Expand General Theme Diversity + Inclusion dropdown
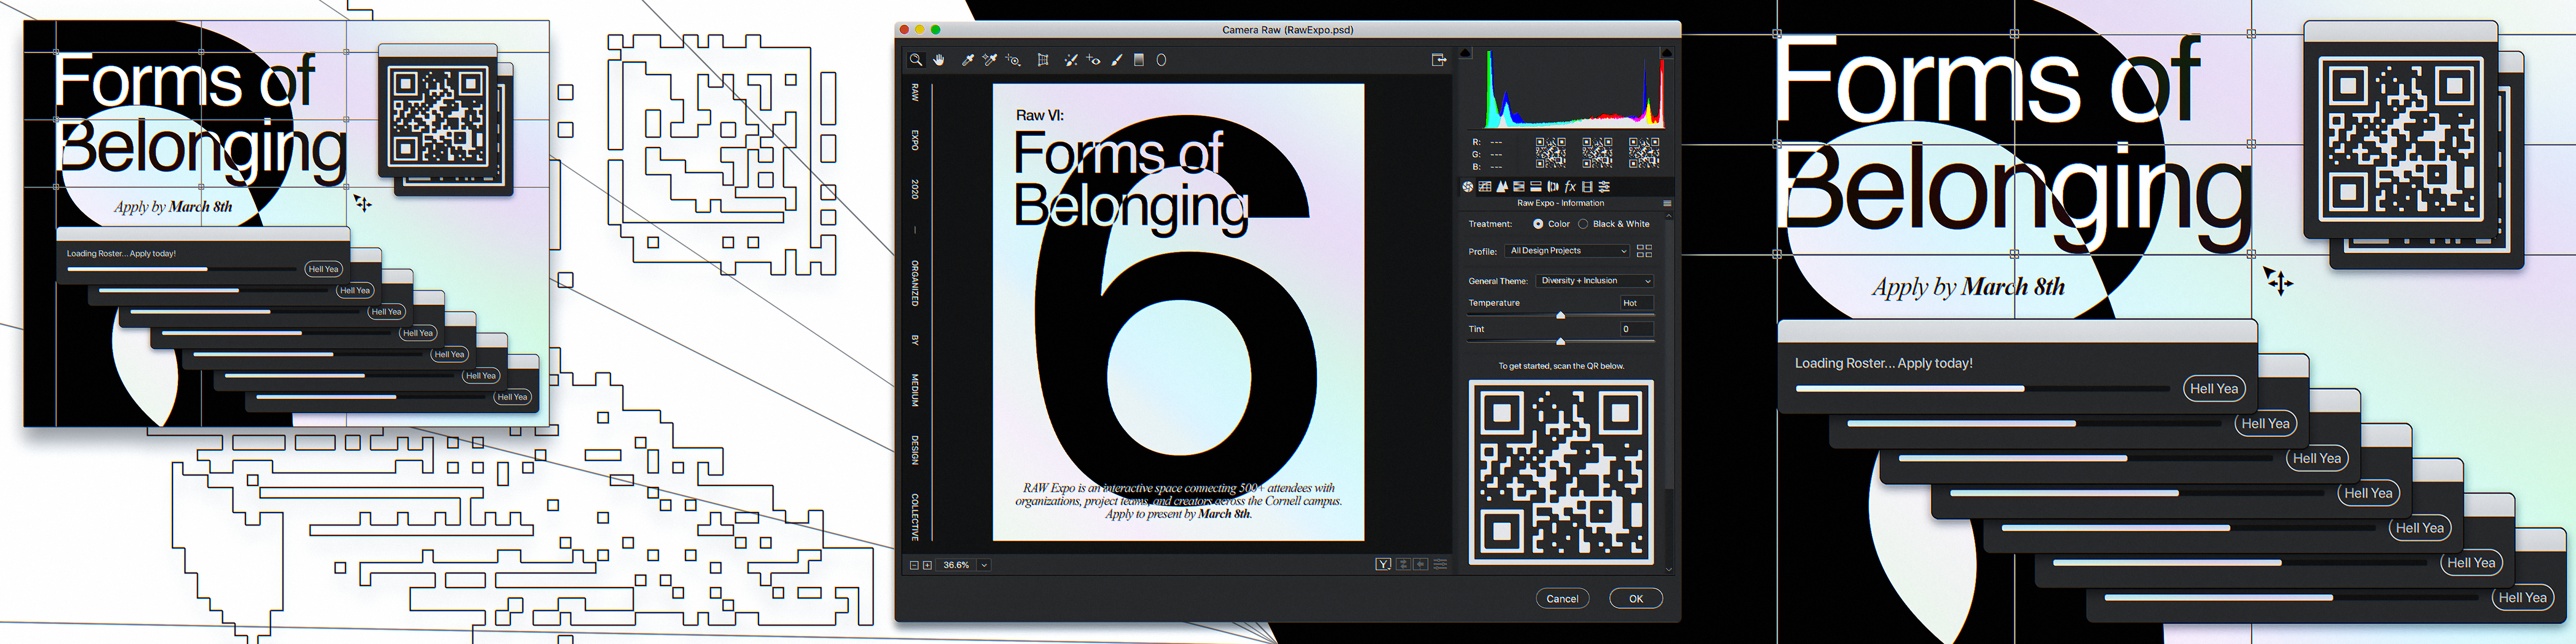The image size is (2576, 644). (1595, 281)
